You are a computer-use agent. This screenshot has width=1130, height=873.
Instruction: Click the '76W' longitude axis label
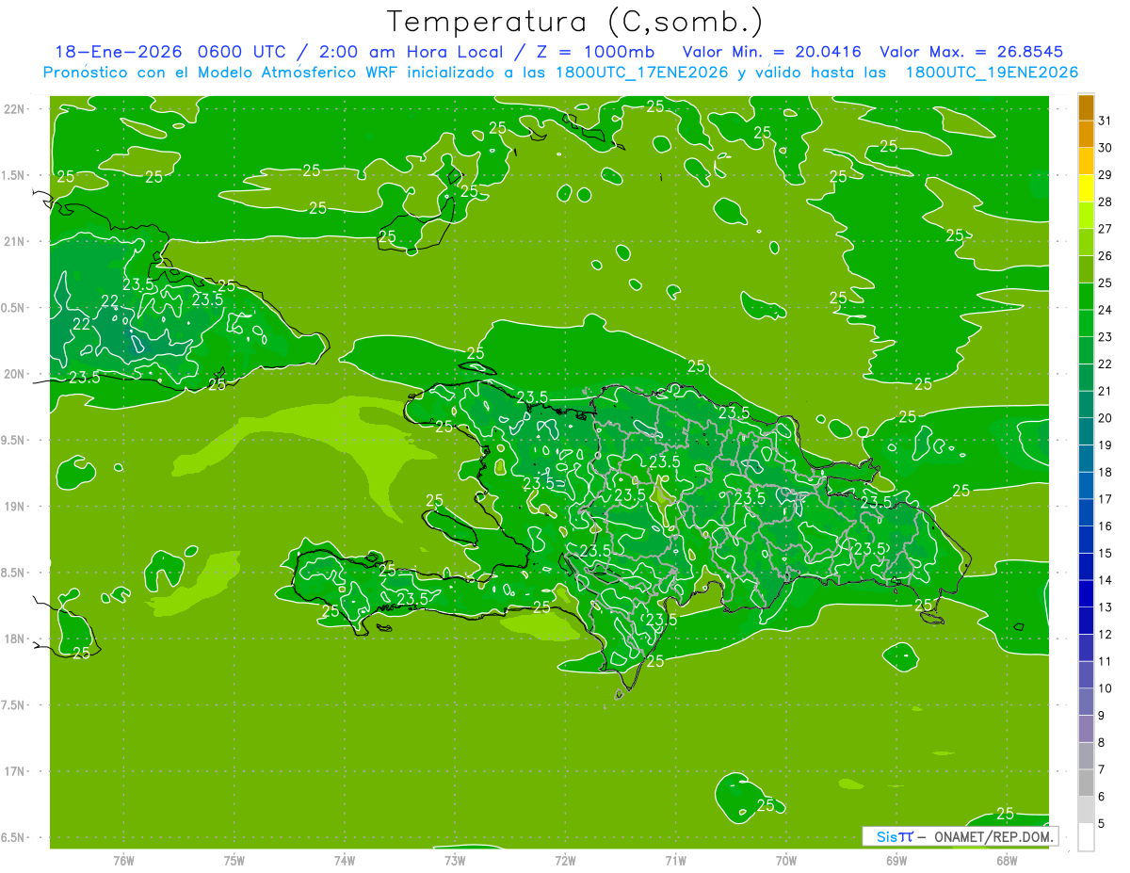123,860
